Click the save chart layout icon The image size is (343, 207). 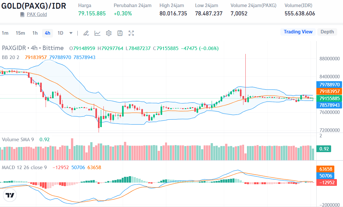tap(120, 33)
